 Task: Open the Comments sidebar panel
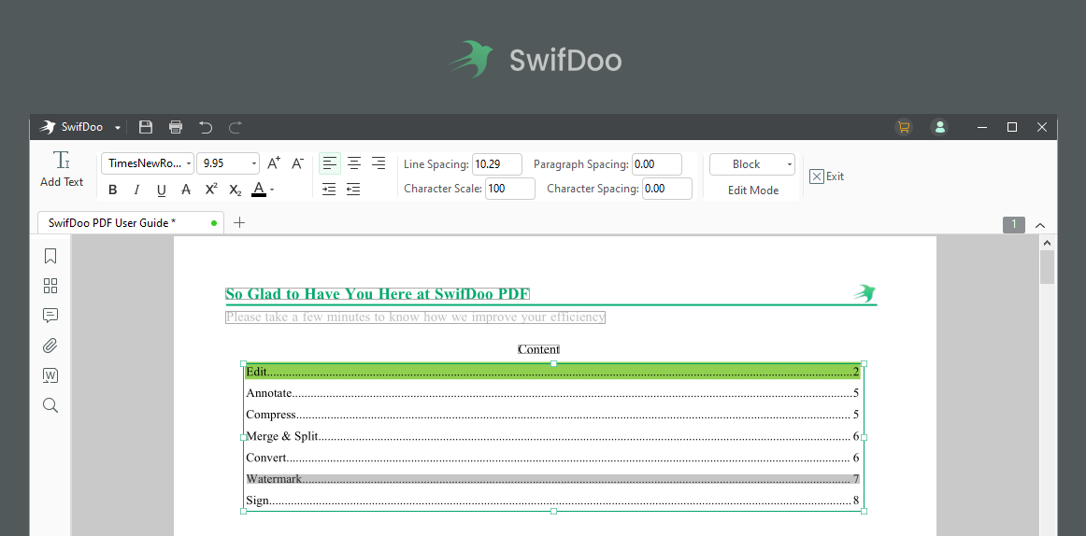coord(50,316)
